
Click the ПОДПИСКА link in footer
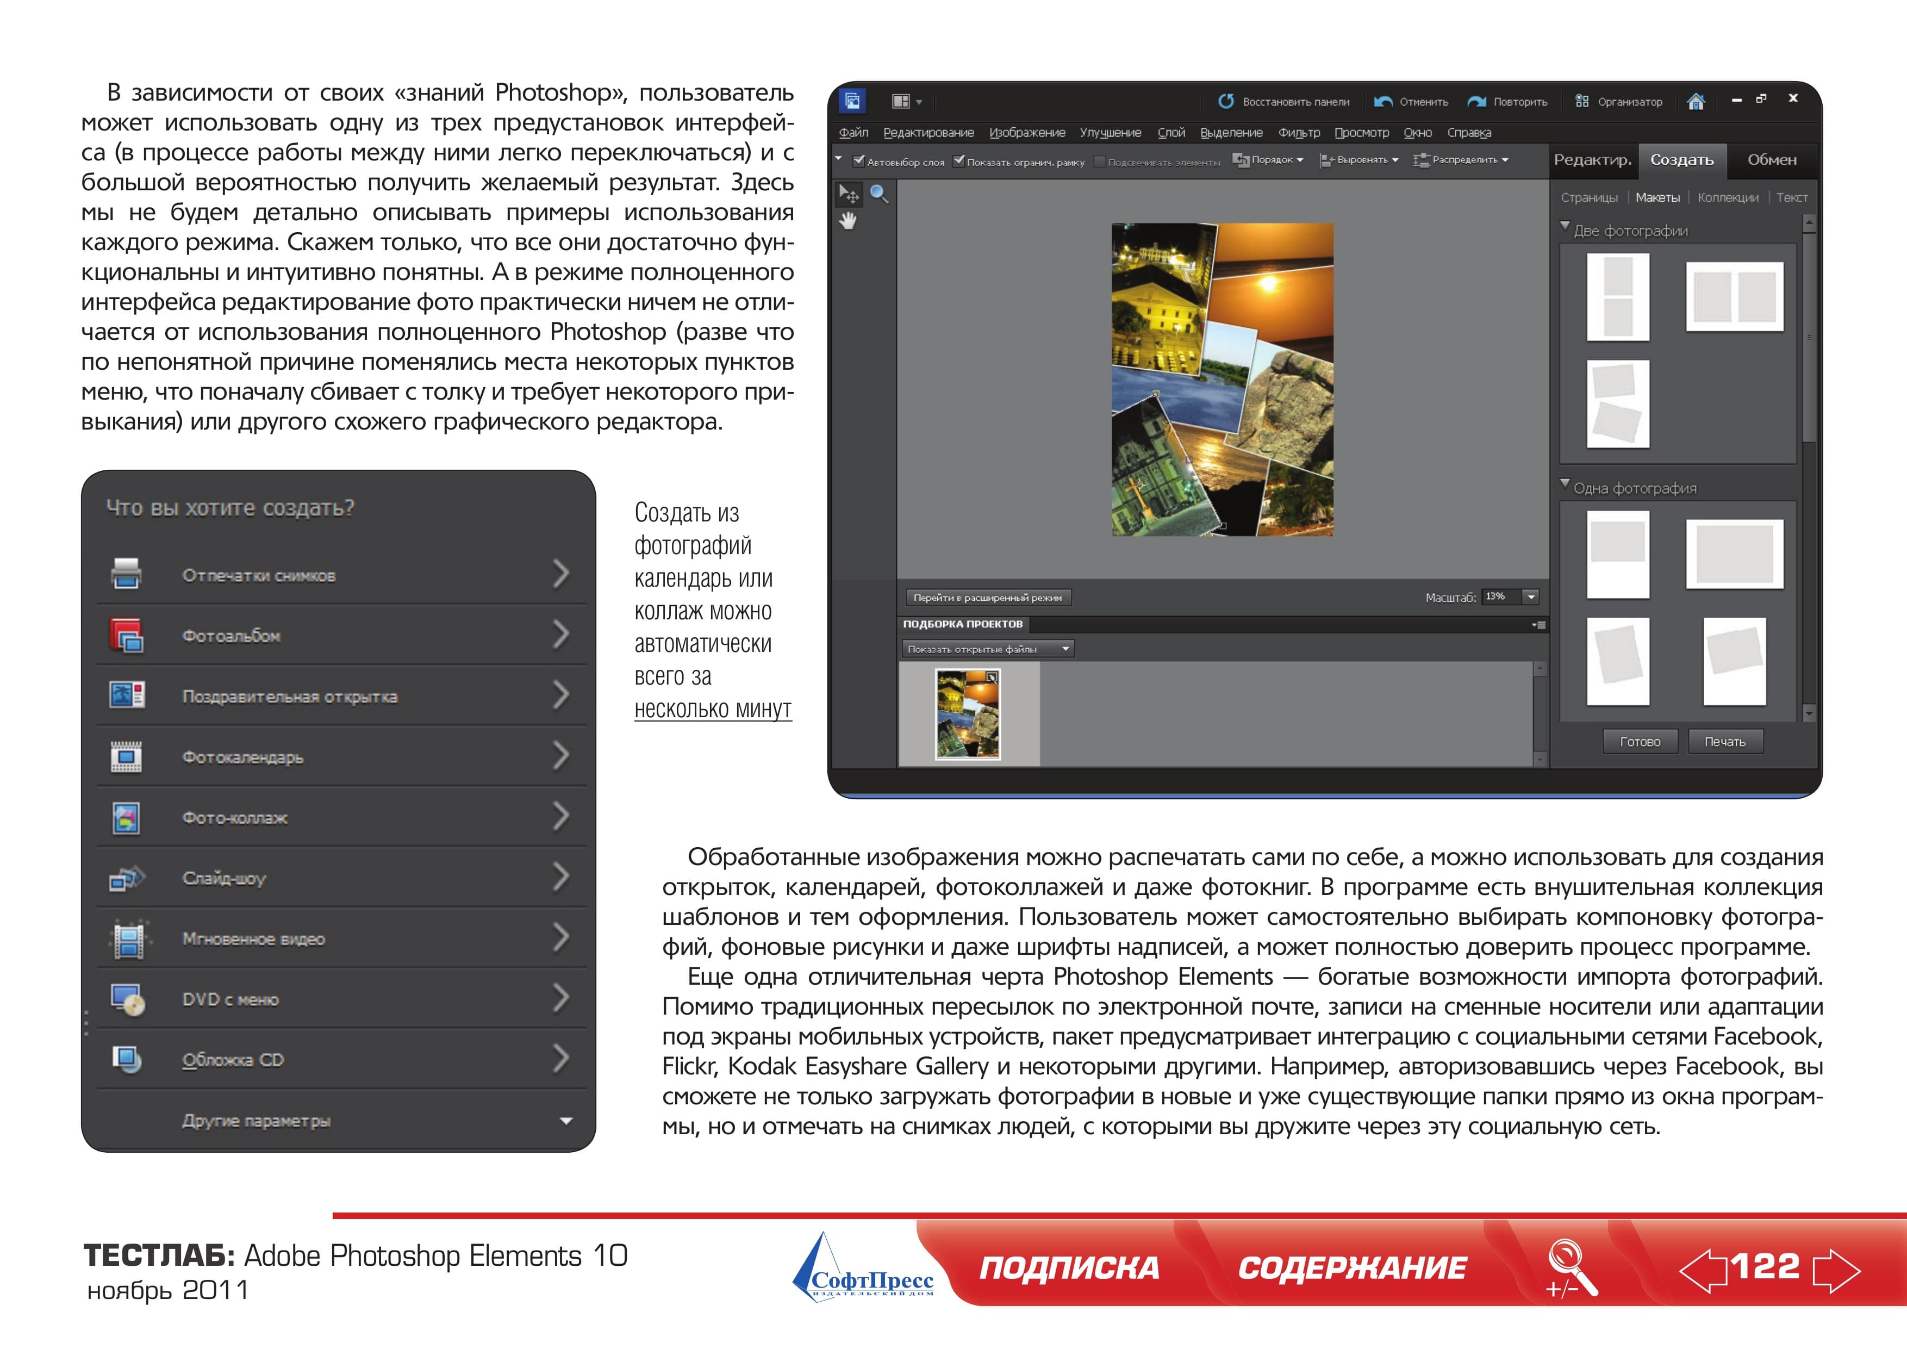point(1069,1267)
